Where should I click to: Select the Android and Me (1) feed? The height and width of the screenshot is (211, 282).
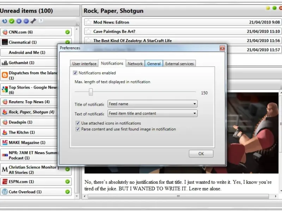29,52
